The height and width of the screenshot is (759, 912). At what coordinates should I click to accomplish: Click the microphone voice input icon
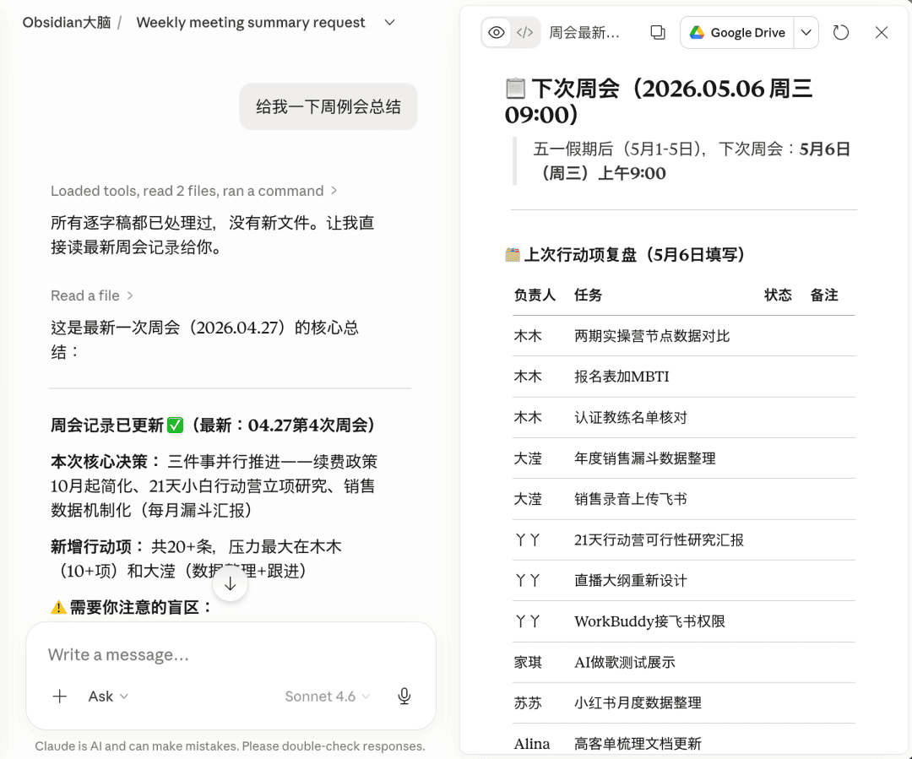404,697
